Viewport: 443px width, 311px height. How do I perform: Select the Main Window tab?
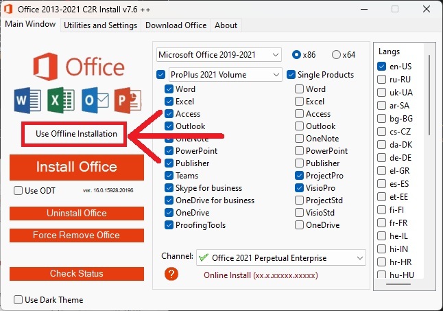click(30, 24)
